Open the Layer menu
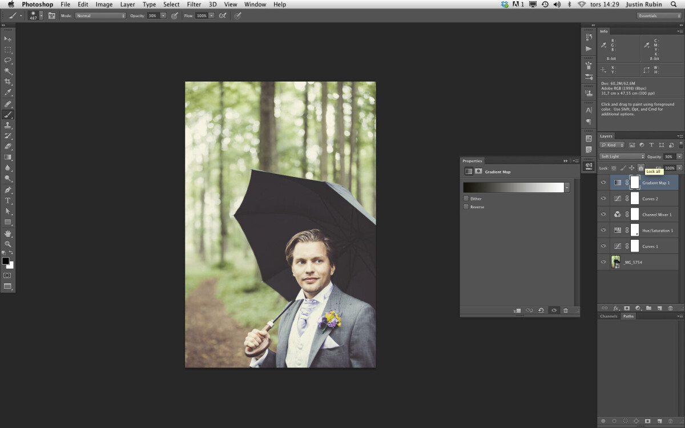This screenshot has width=685, height=428. click(x=128, y=5)
